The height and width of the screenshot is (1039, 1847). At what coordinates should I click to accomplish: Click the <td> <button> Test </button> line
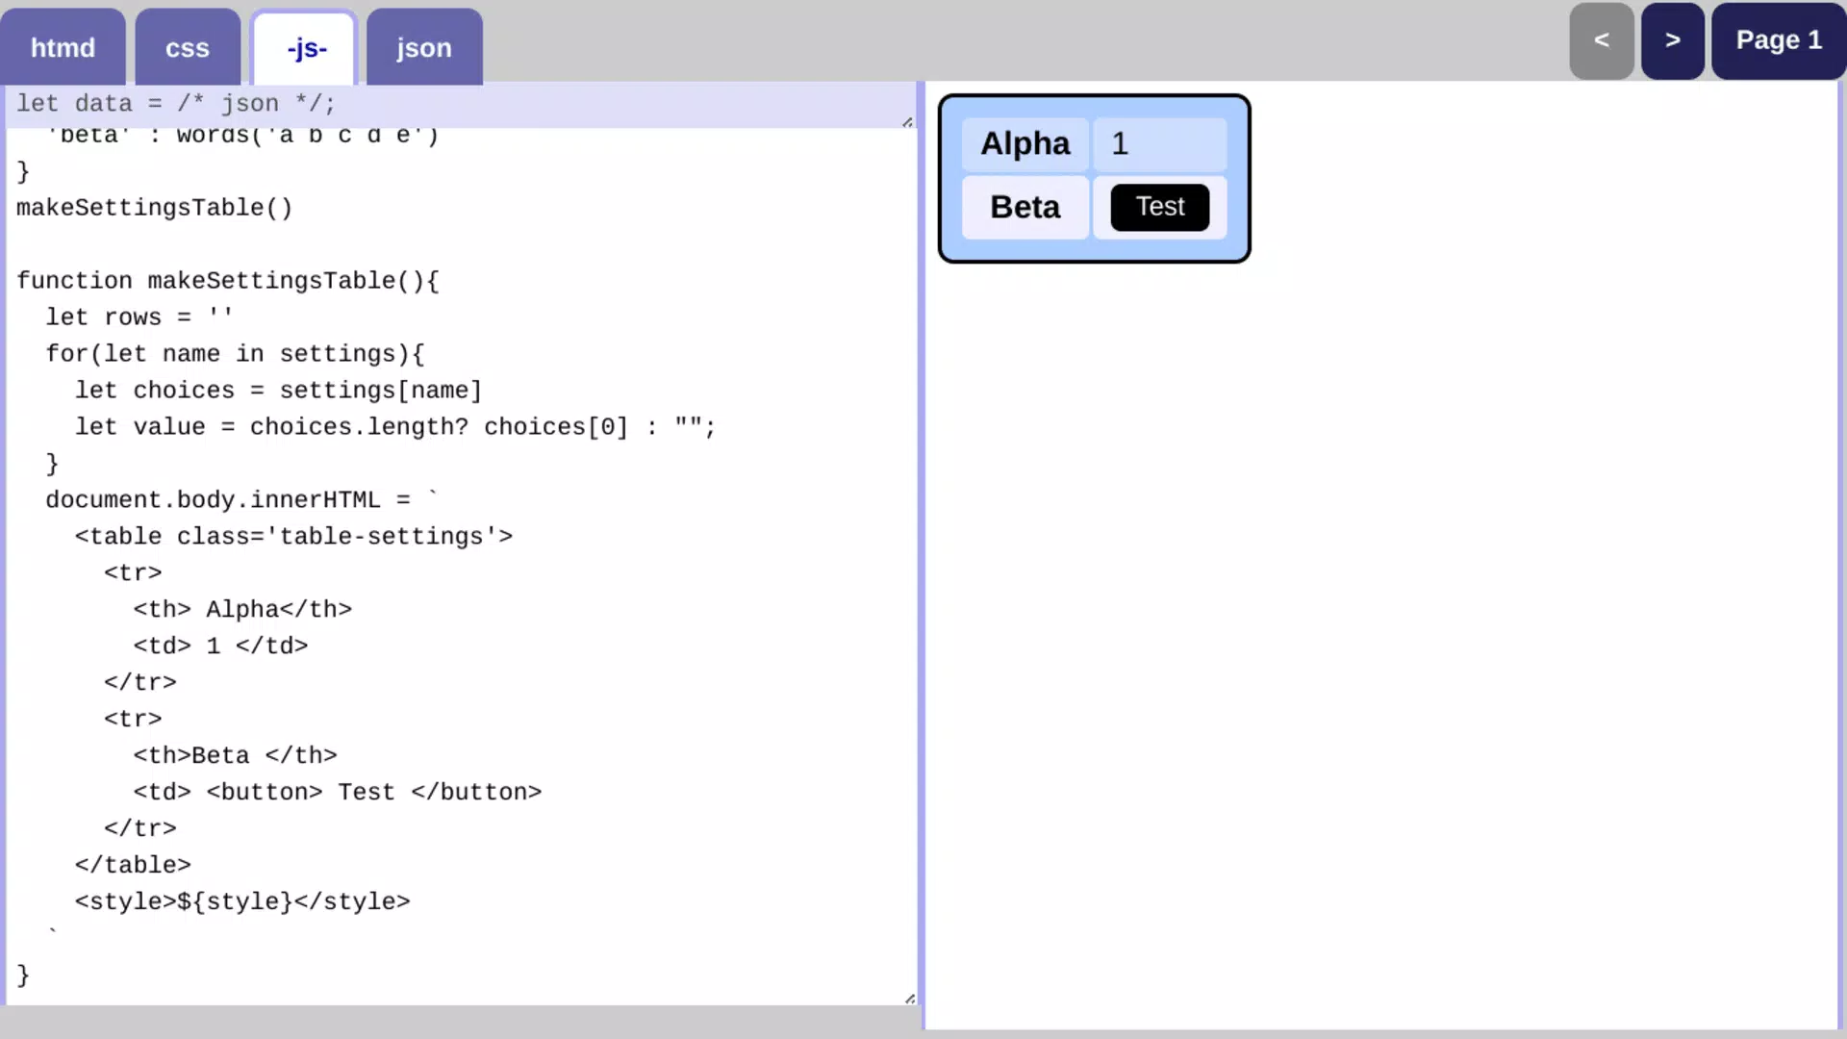click(x=338, y=792)
